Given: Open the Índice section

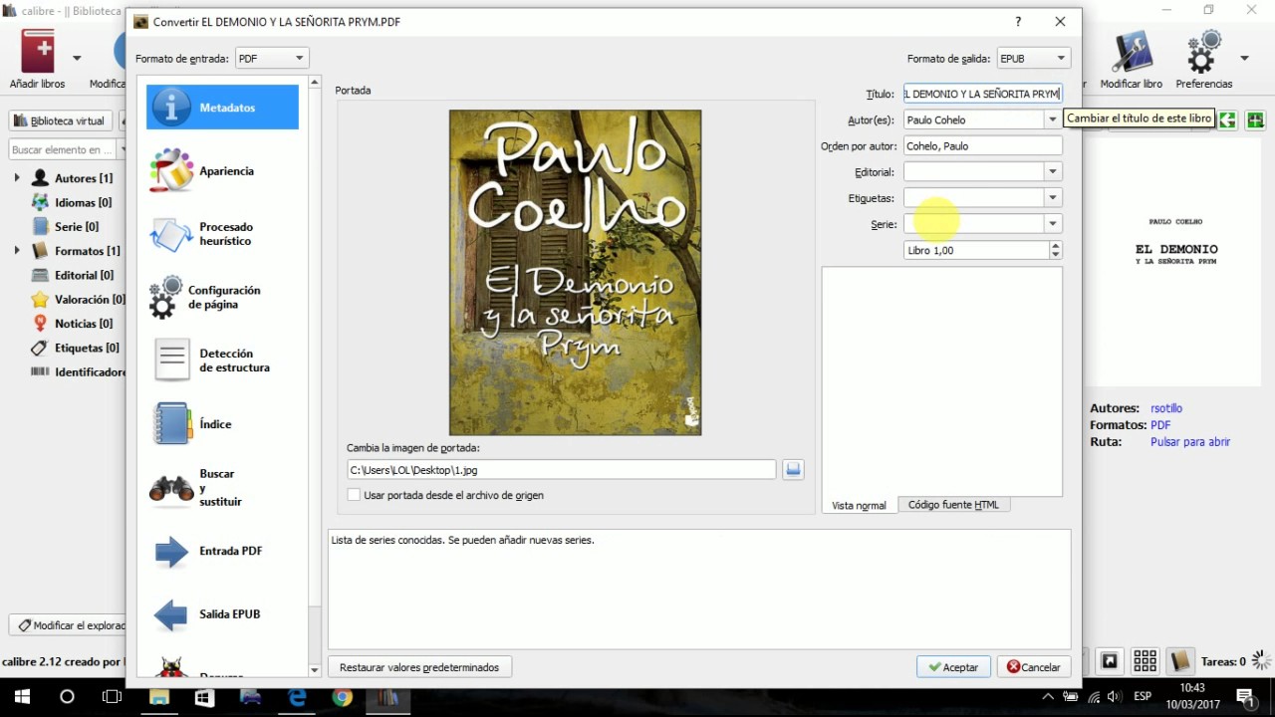Looking at the screenshot, I should click(222, 424).
